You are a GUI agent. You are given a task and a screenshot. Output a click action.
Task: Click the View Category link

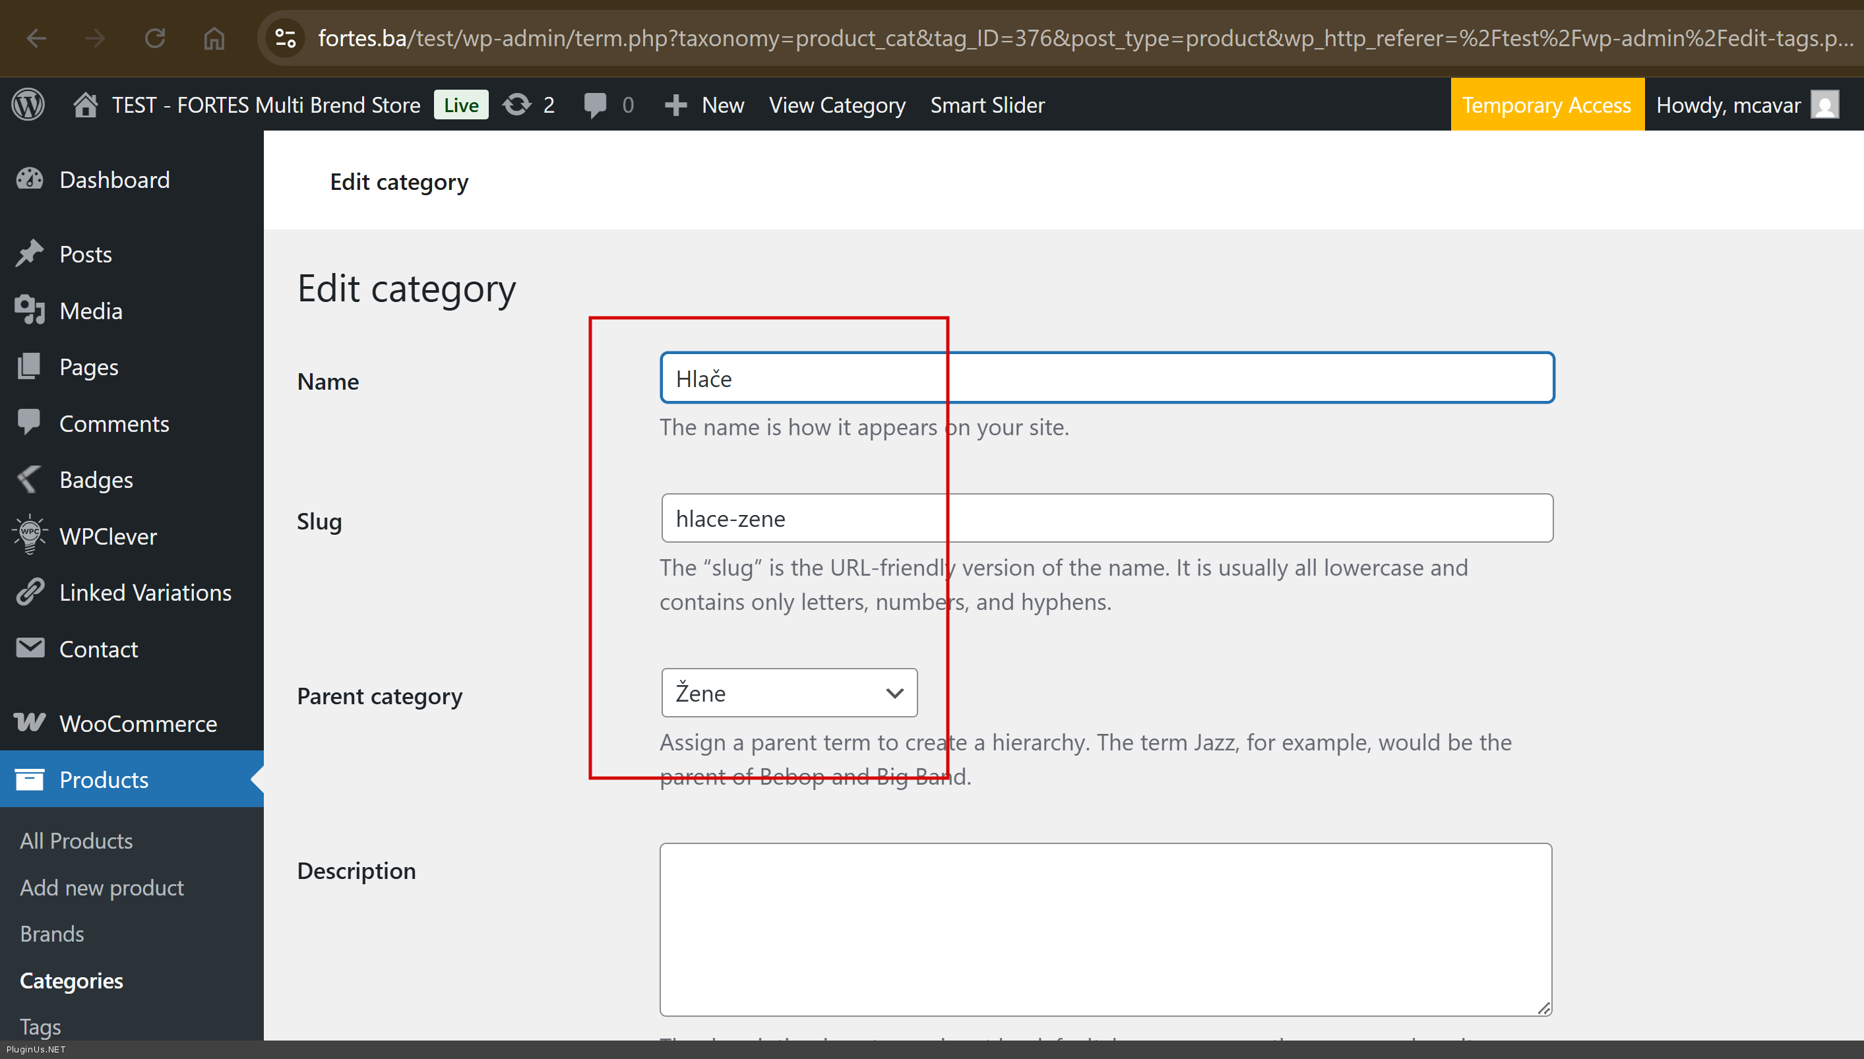pyautogui.click(x=837, y=105)
